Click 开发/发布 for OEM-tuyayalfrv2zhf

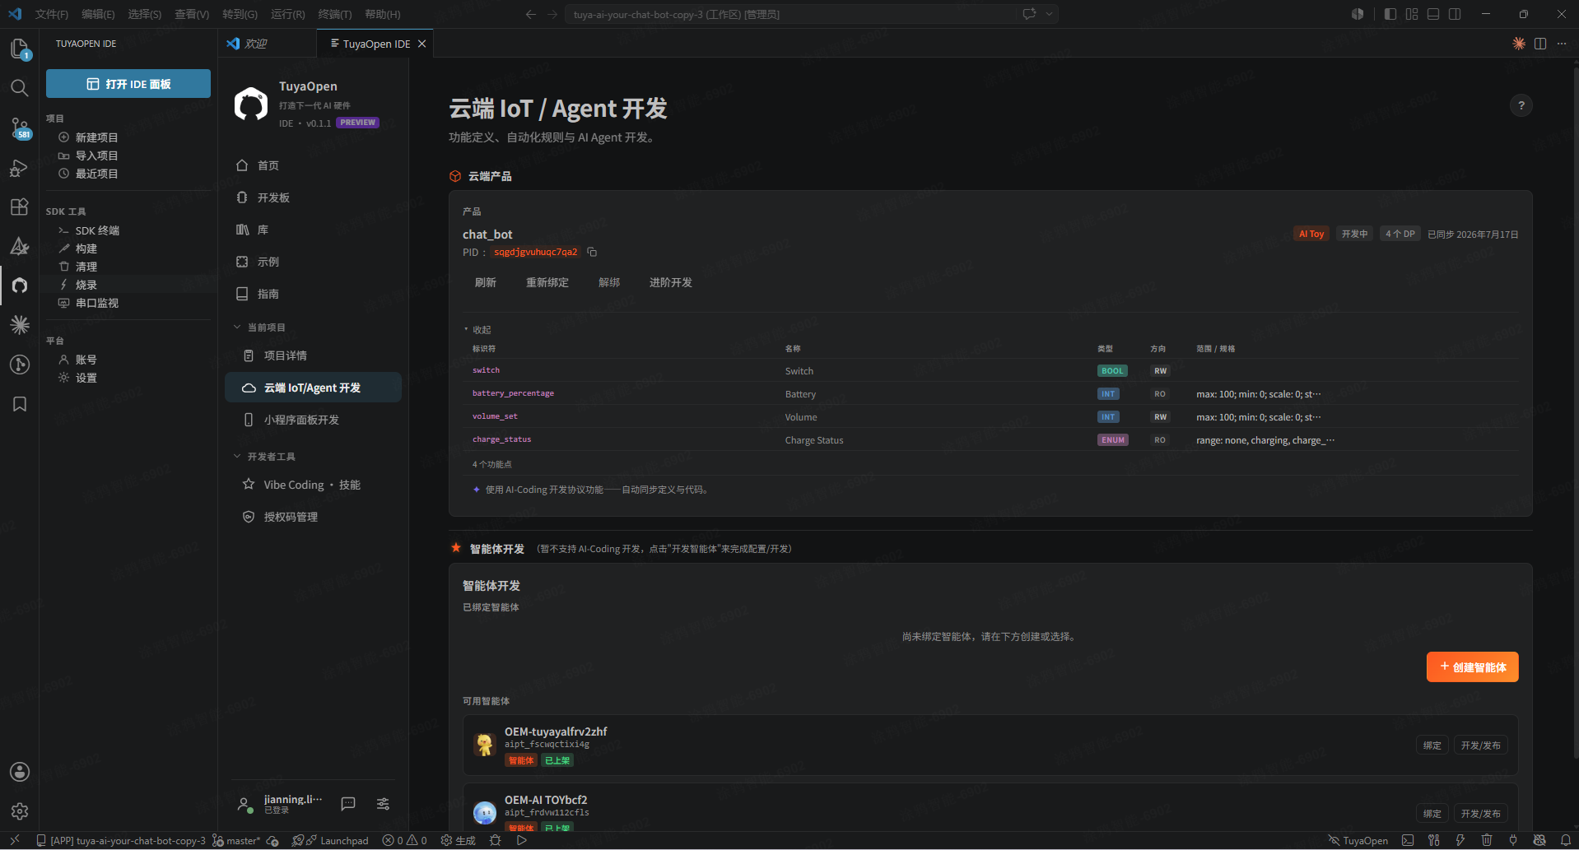click(1480, 745)
